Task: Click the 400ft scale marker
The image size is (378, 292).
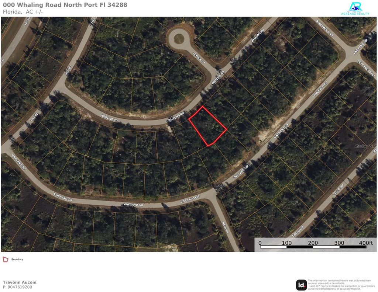Action: [x=366, y=243]
